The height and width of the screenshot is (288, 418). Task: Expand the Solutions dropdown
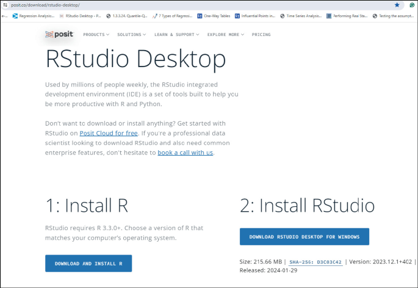point(132,35)
